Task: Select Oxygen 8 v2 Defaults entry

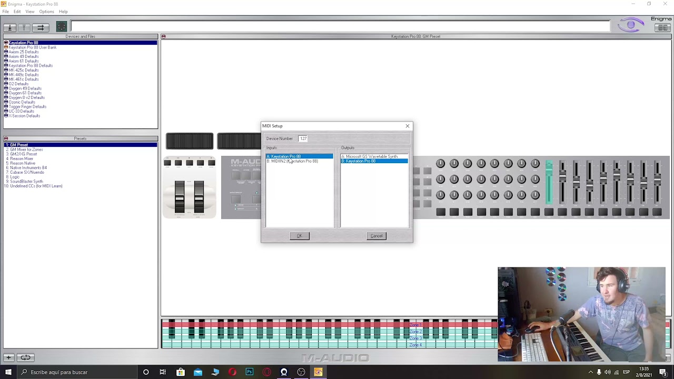Action: click(26, 97)
